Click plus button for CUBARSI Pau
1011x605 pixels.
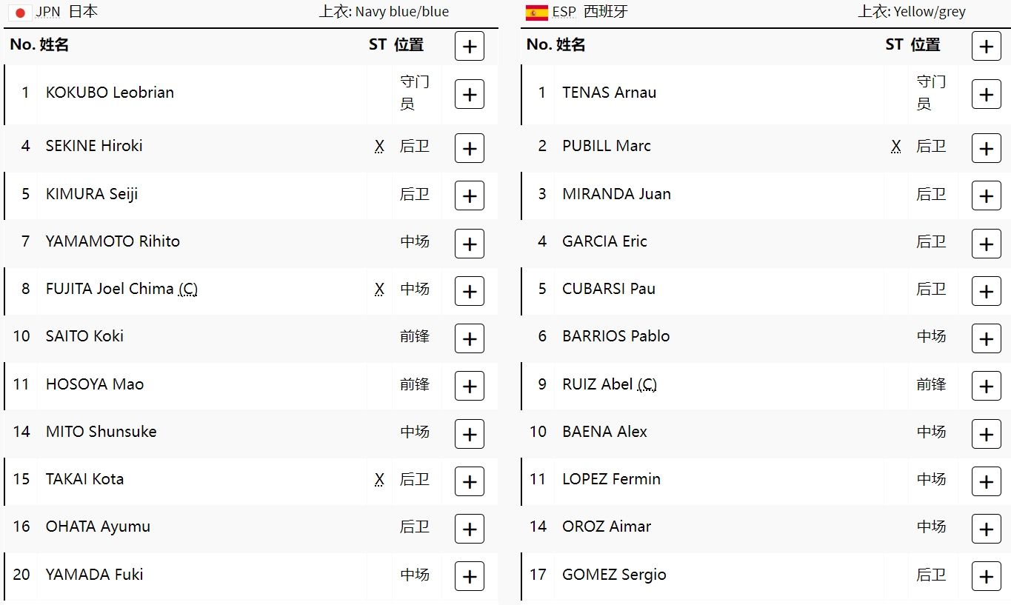click(x=986, y=291)
